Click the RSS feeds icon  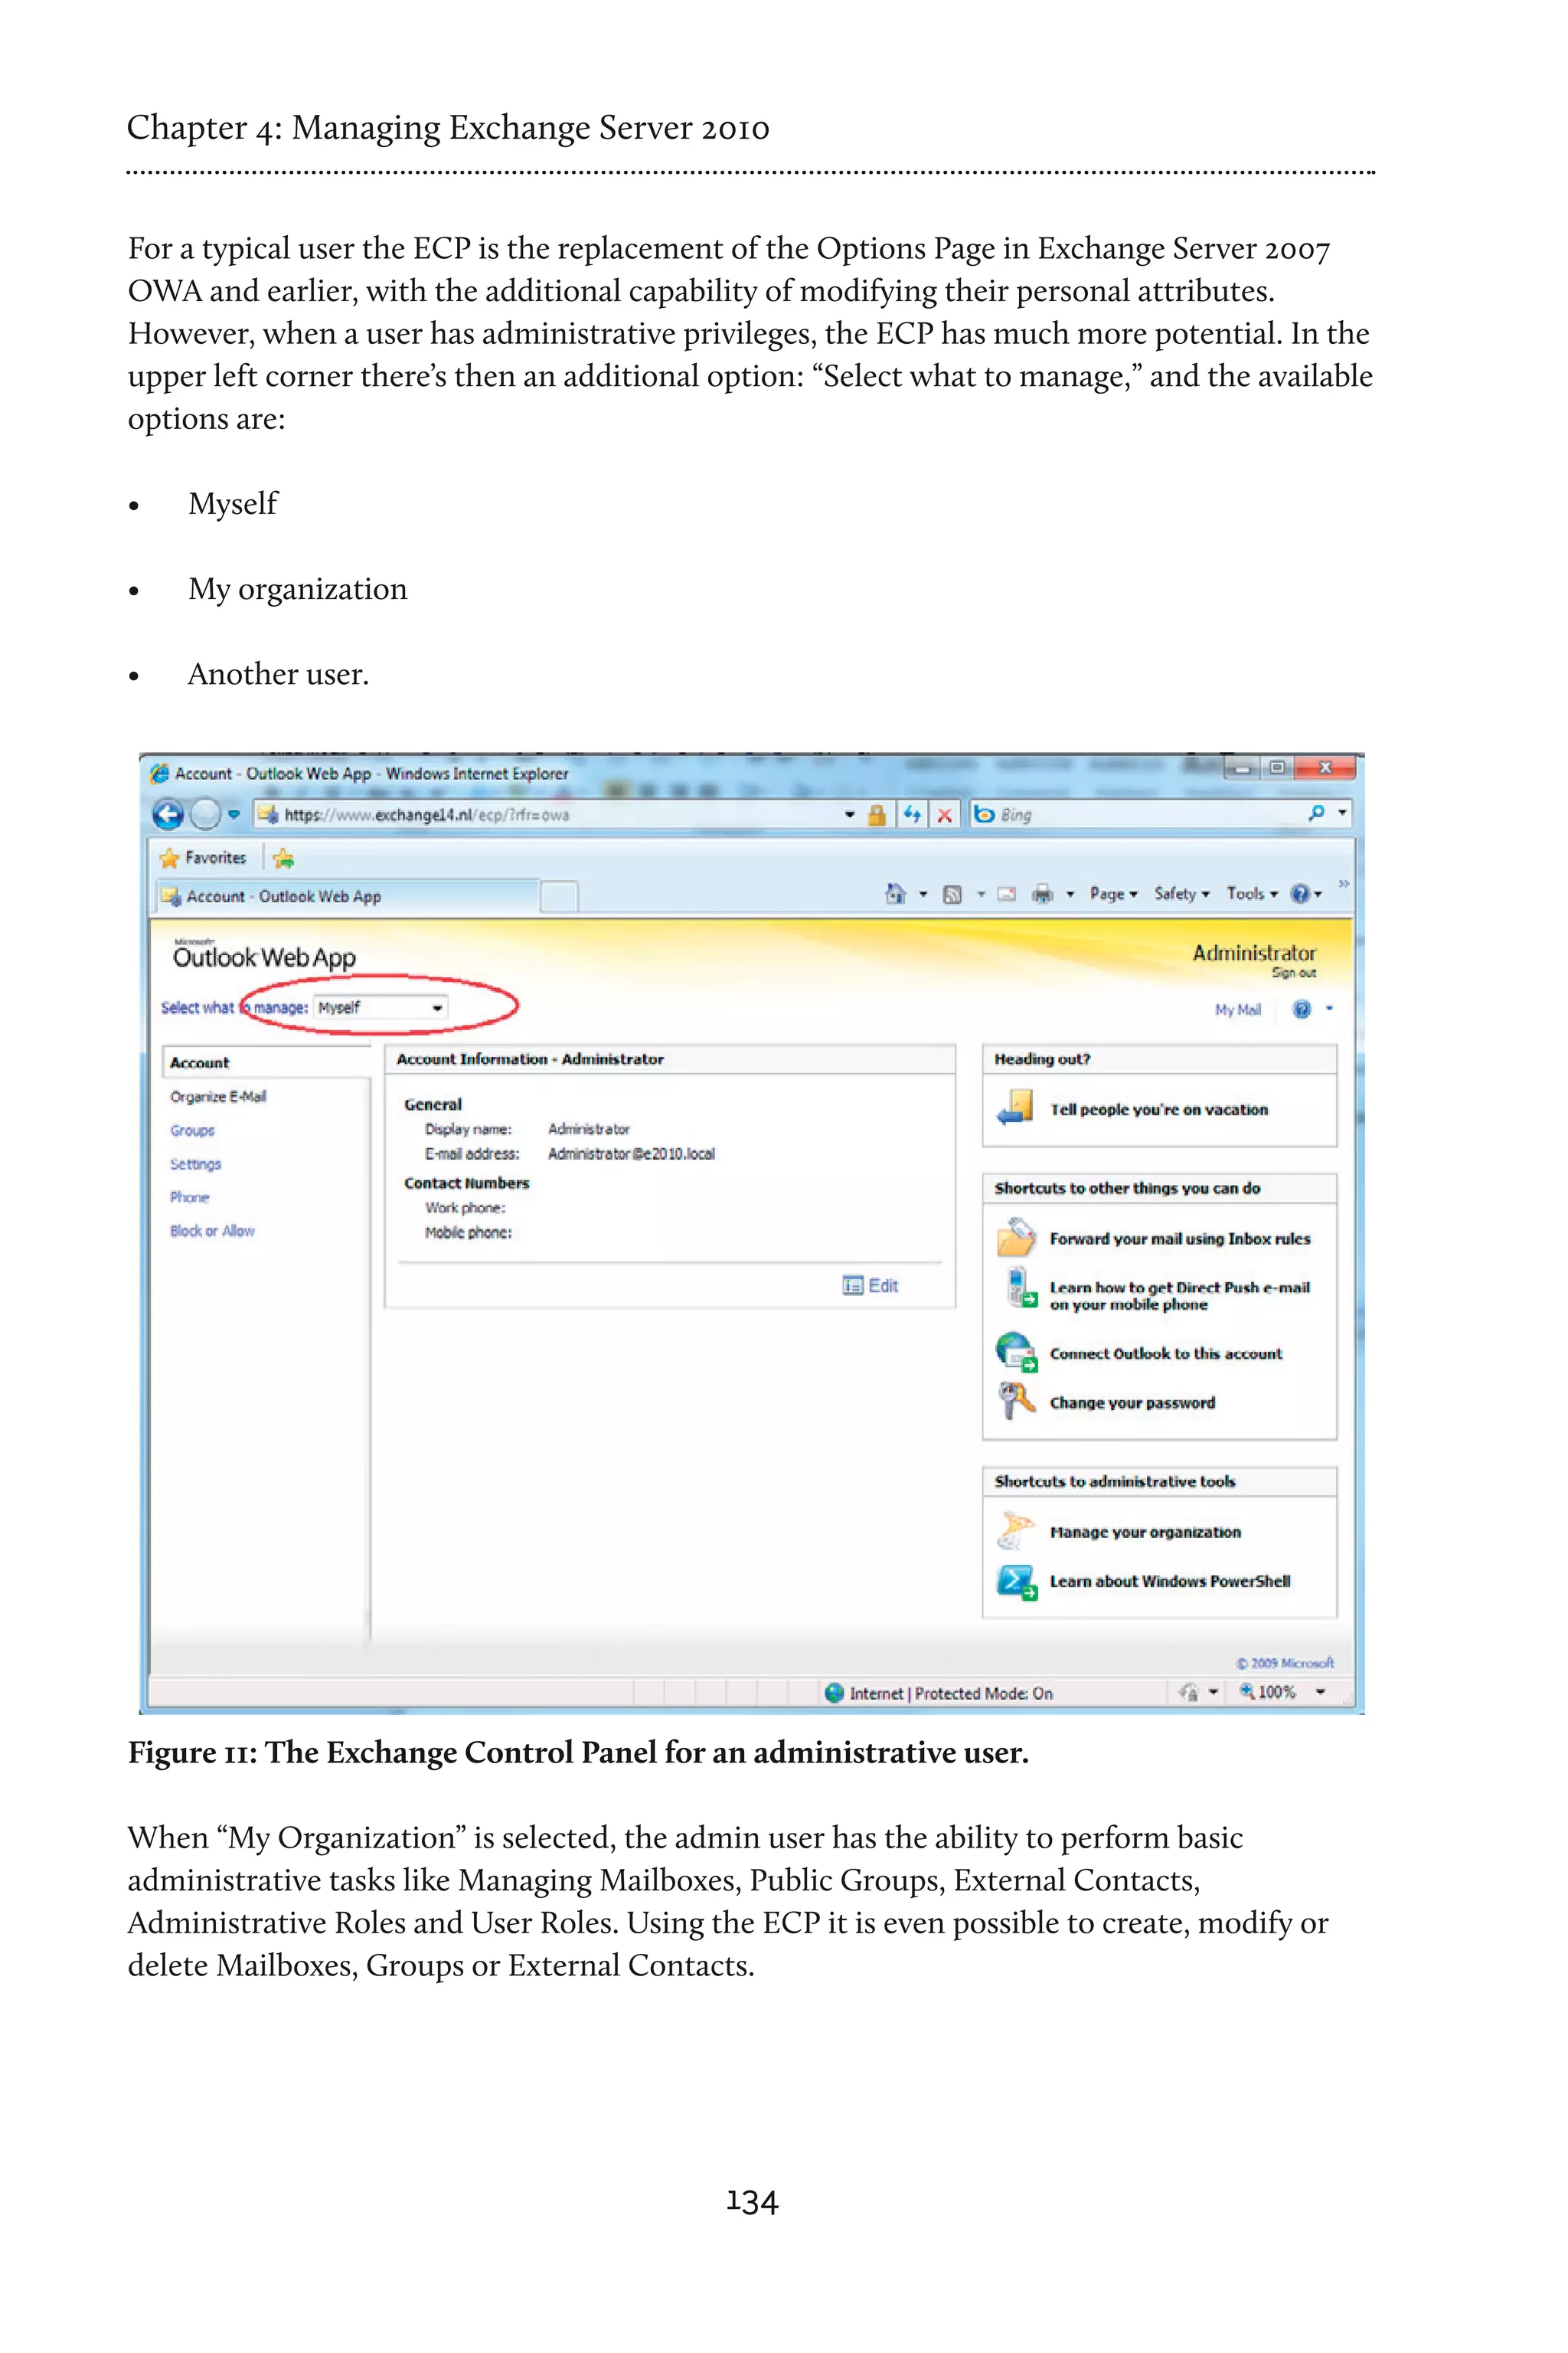[x=952, y=895]
